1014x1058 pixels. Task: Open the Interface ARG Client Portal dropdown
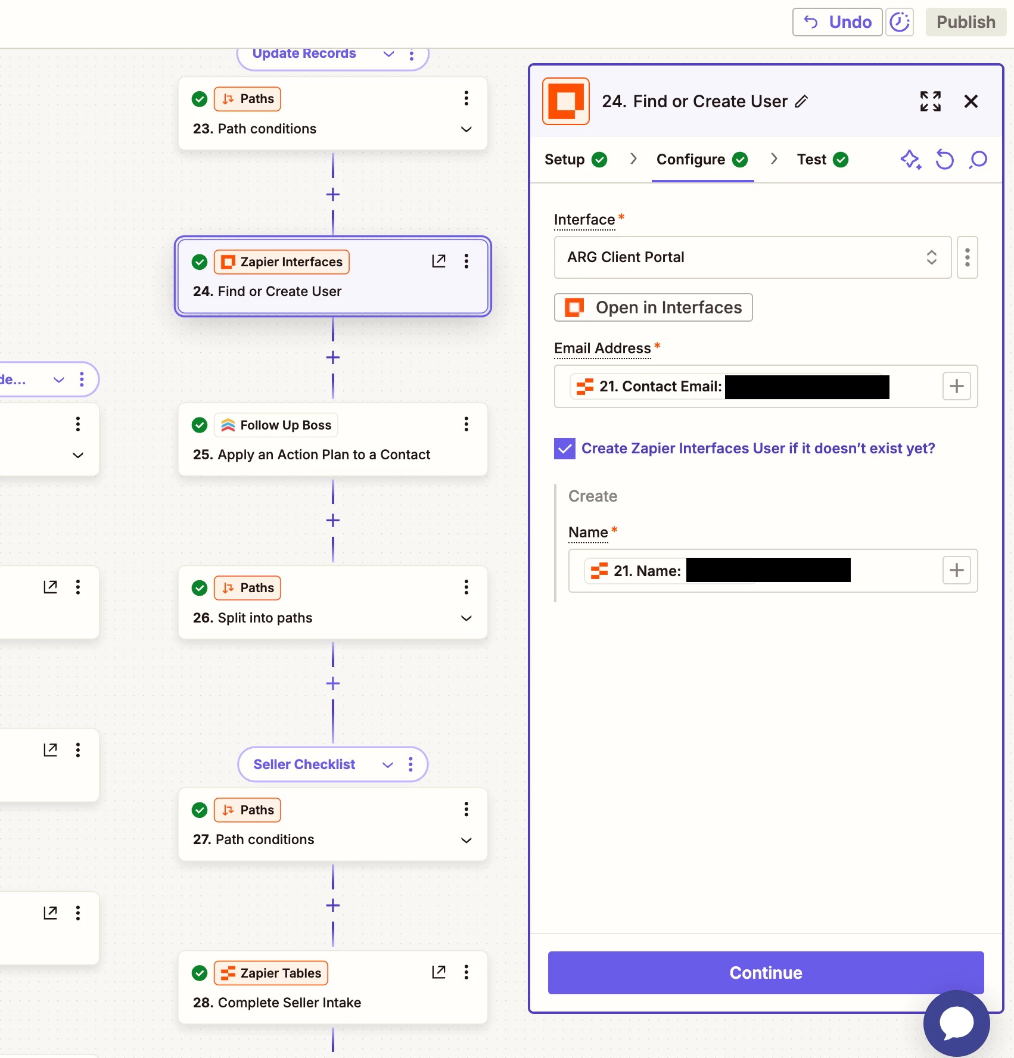pos(752,257)
